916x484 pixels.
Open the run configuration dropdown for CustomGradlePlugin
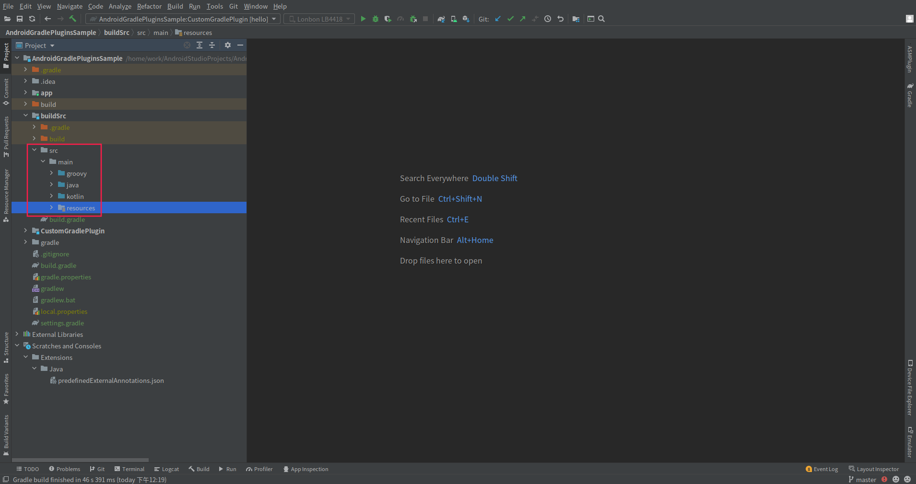pos(273,19)
